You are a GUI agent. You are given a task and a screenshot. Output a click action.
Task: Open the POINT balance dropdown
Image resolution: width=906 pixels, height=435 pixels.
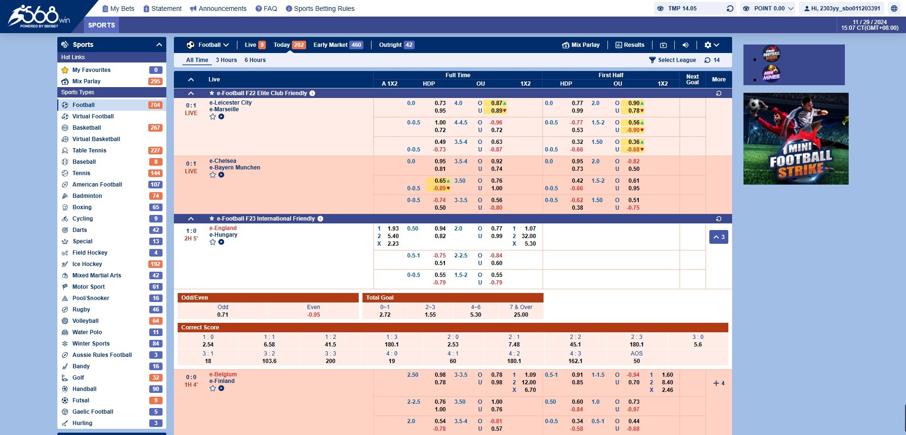pyautogui.click(x=768, y=9)
